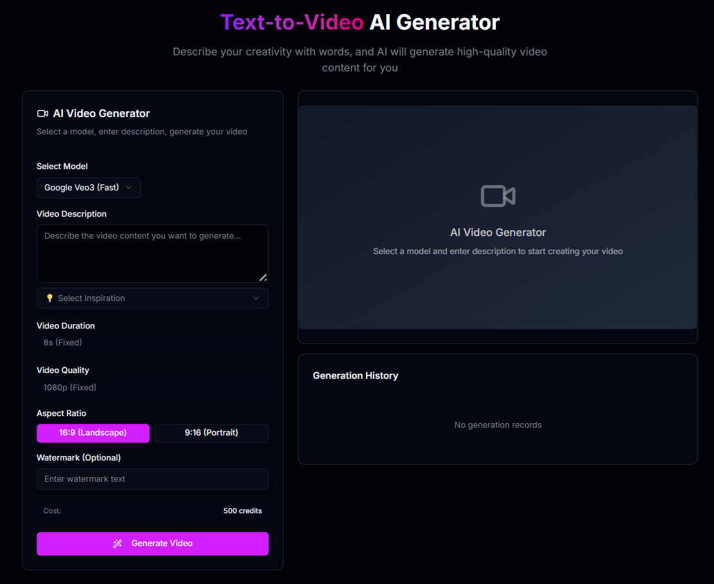Expand the Select Inspiration dropdown
Image resolution: width=714 pixels, height=584 pixels.
[x=152, y=298]
